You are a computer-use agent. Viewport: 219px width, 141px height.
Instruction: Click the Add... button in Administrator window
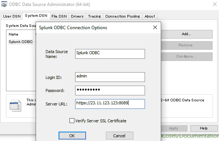click(187, 34)
